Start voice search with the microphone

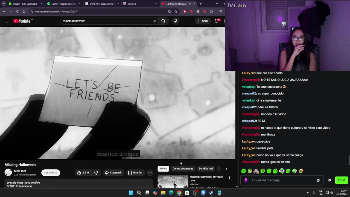tap(176, 21)
